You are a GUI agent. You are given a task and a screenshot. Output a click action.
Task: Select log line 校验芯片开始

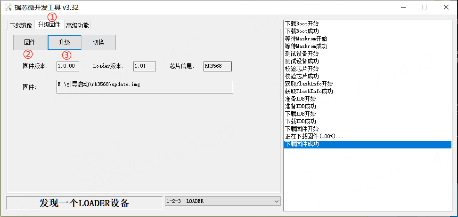[x=368, y=69]
